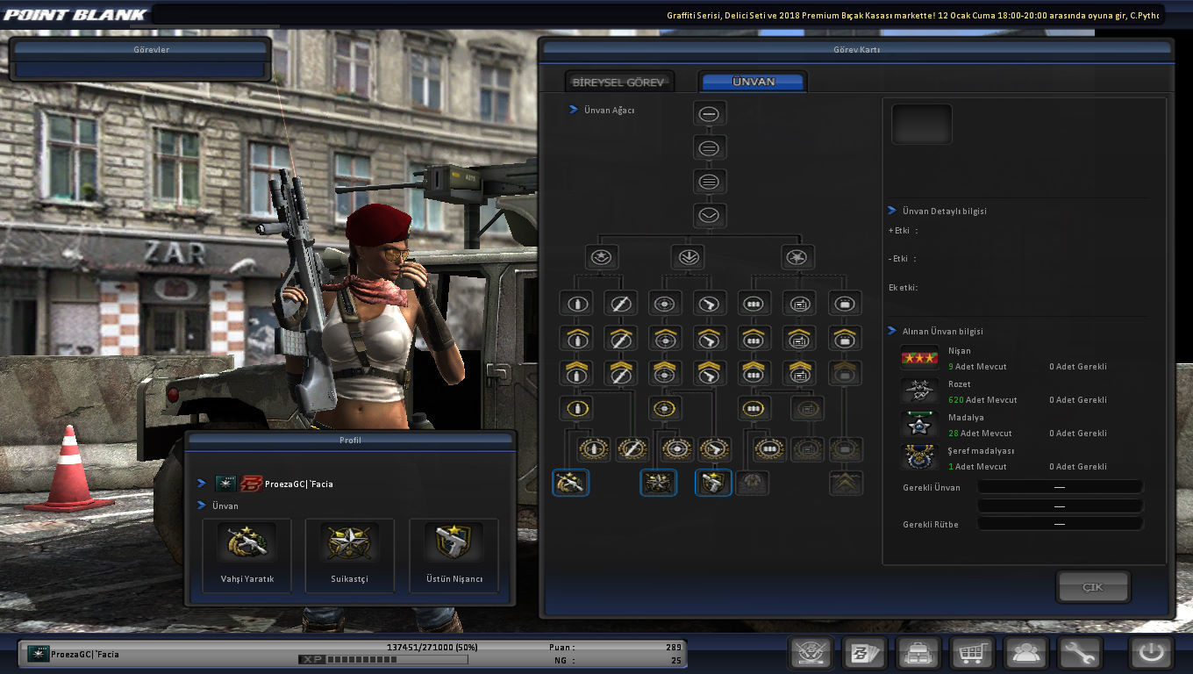Select the double-chevron three-bars ammo node
Screen dimensions: 1193x674
[x=754, y=372]
